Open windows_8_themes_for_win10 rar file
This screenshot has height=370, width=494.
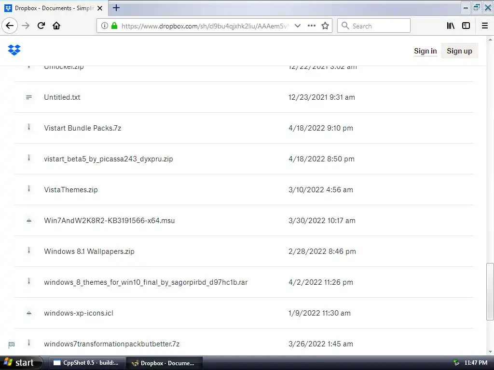click(x=146, y=282)
